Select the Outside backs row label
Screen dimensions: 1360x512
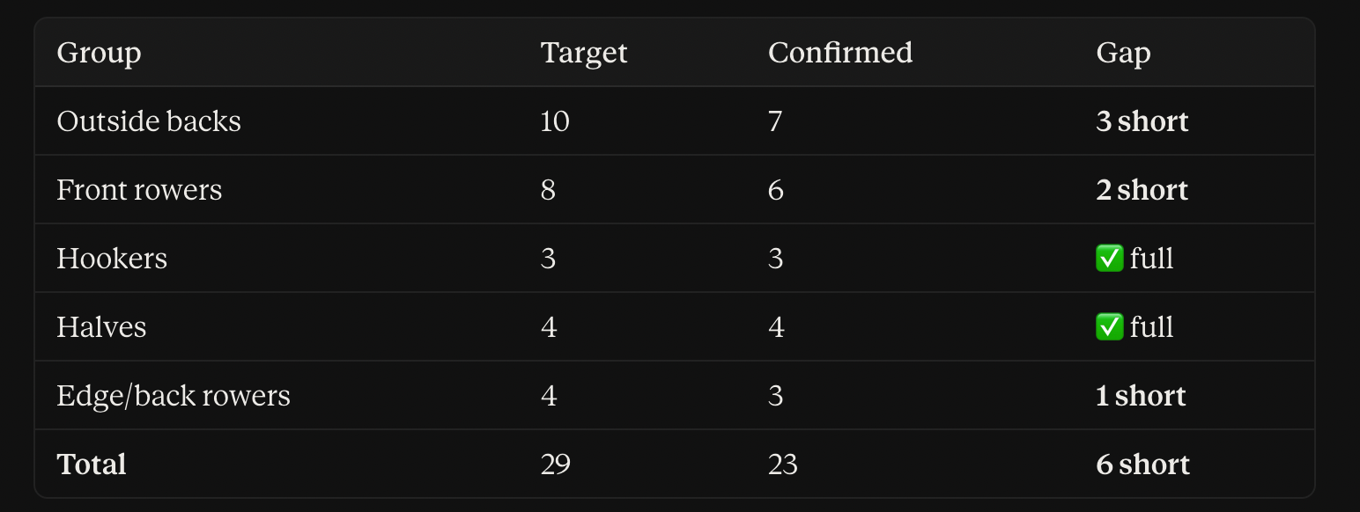pyautogui.click(x=149, y=121)
